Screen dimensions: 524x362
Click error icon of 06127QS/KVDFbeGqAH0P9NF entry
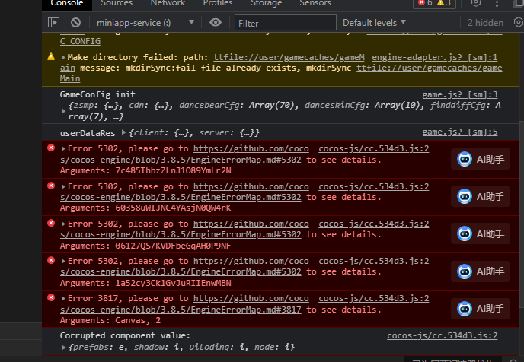(51, 223)
